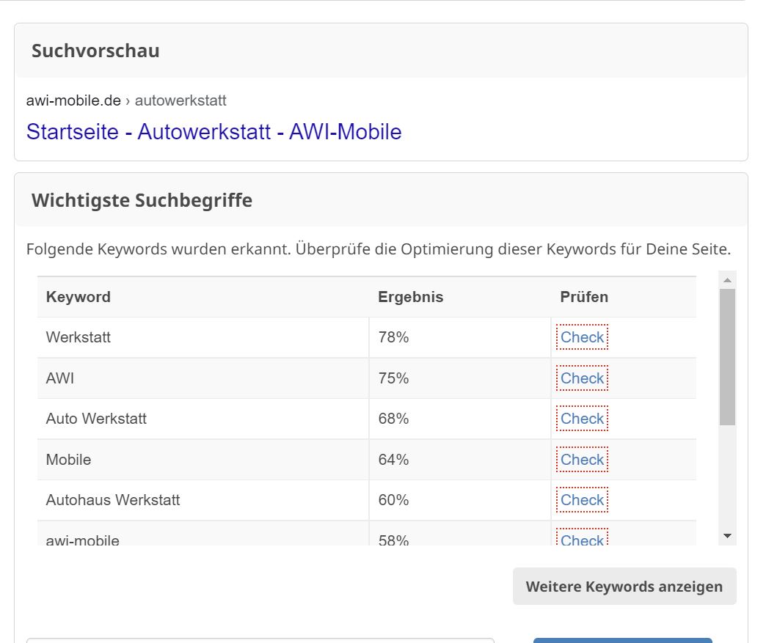766x643 pixels.
Task: Click Check for keyword AWI
Action: [582, 378]
